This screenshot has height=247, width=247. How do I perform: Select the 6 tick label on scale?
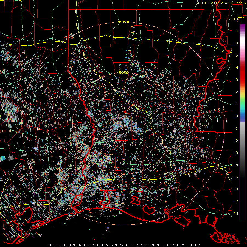[x=237, y=43]
